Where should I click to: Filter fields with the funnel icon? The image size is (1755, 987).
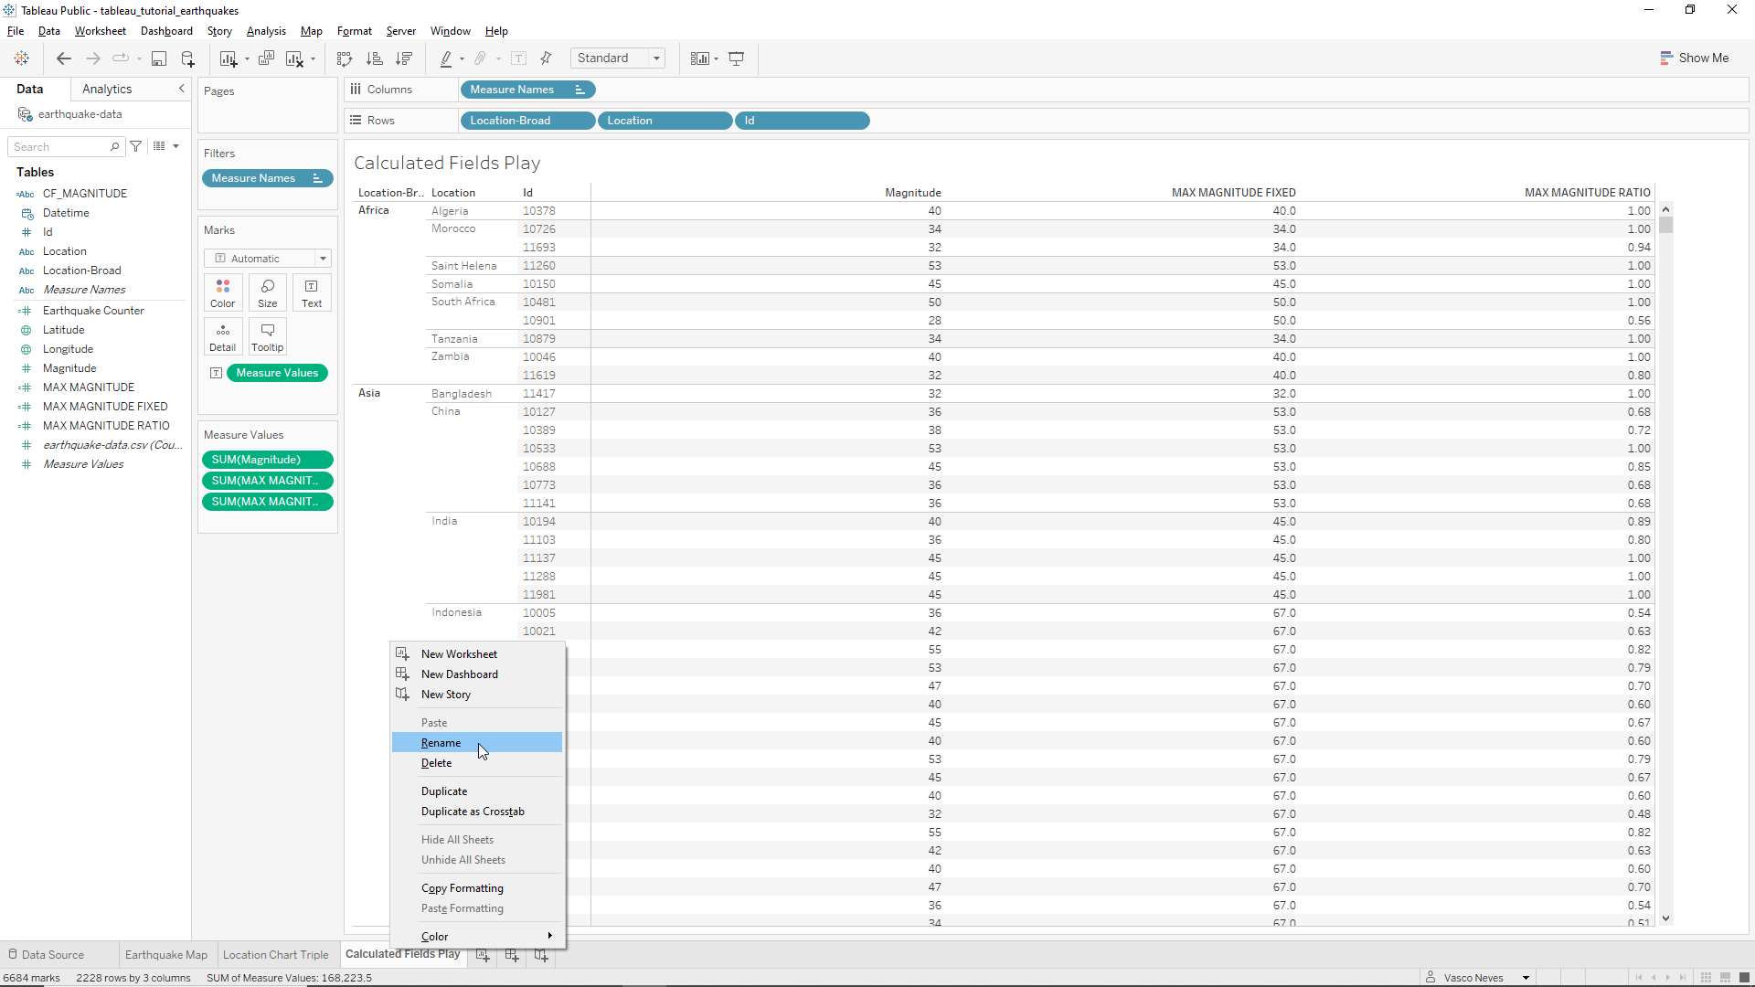136,146
